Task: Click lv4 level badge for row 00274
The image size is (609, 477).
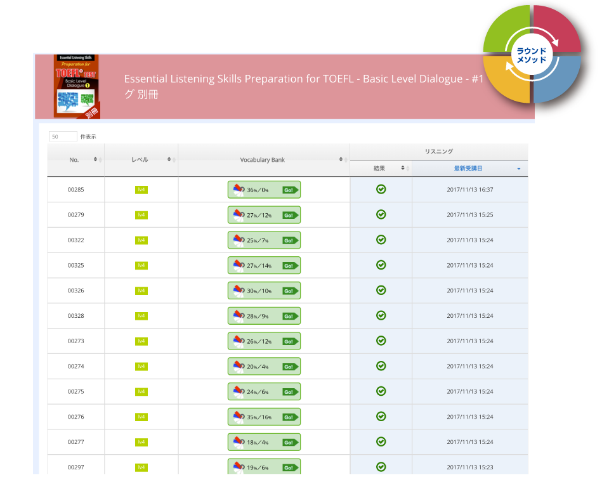Action: tap(141, 367)
